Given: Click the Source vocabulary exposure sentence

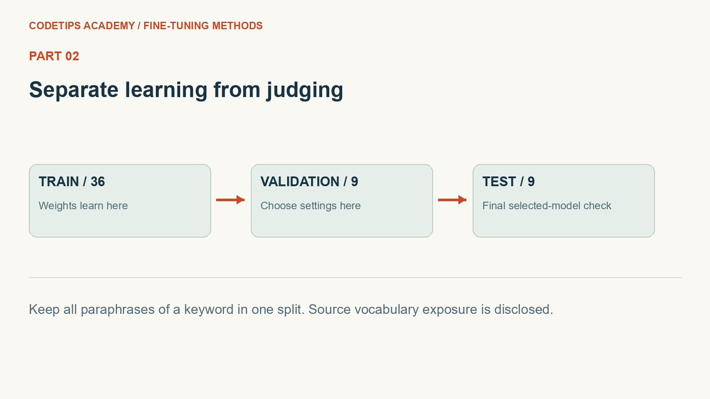Looking at the screenshot, I should point(431,309).
